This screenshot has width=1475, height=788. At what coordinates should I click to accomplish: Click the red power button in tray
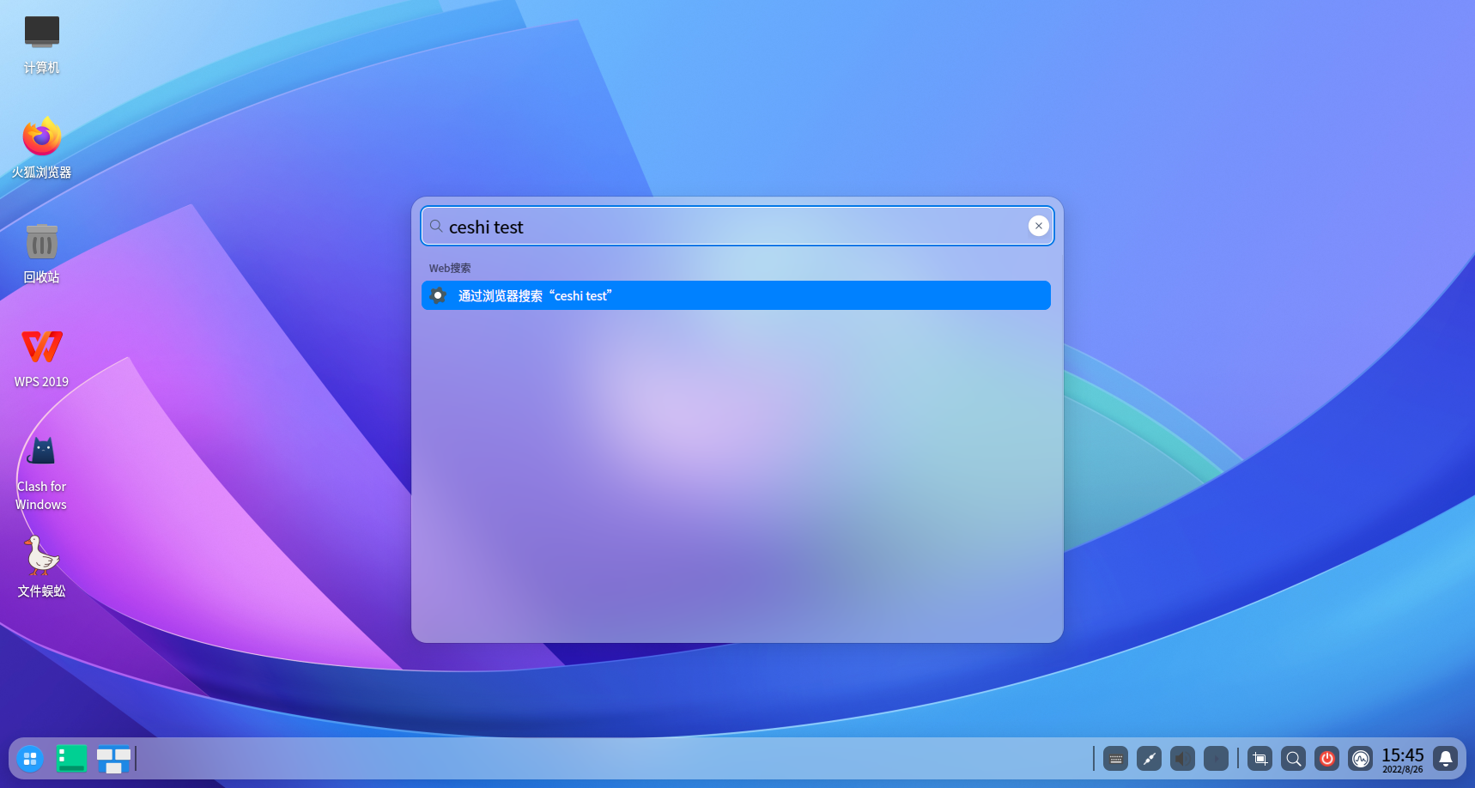[x=1326, y=759]
